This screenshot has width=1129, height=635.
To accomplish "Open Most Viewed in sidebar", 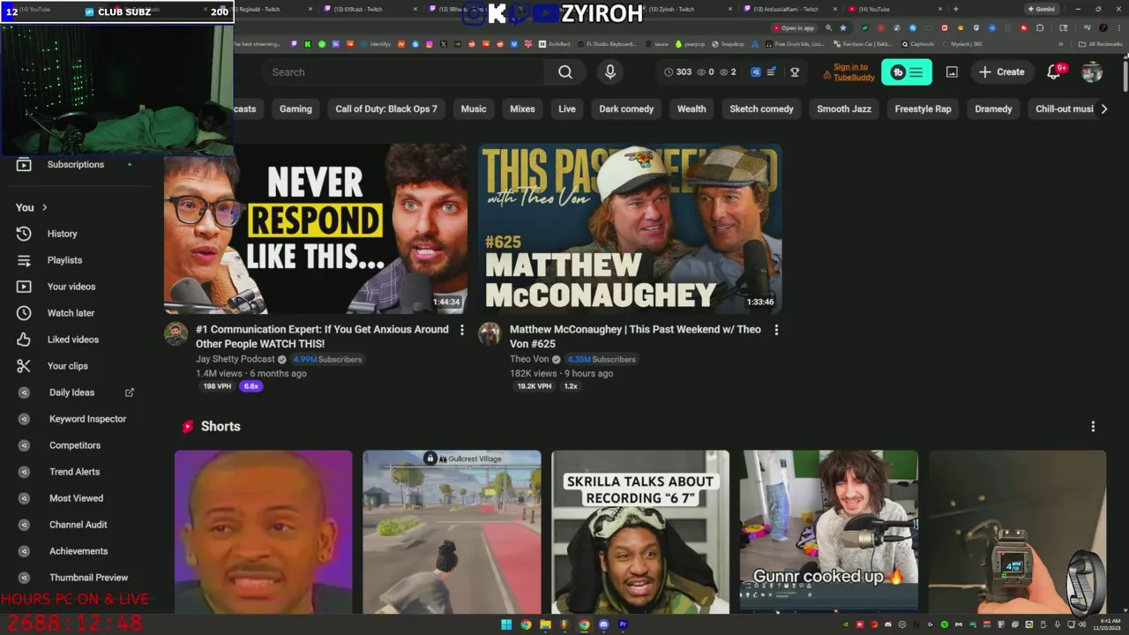I will pos(76,498).
